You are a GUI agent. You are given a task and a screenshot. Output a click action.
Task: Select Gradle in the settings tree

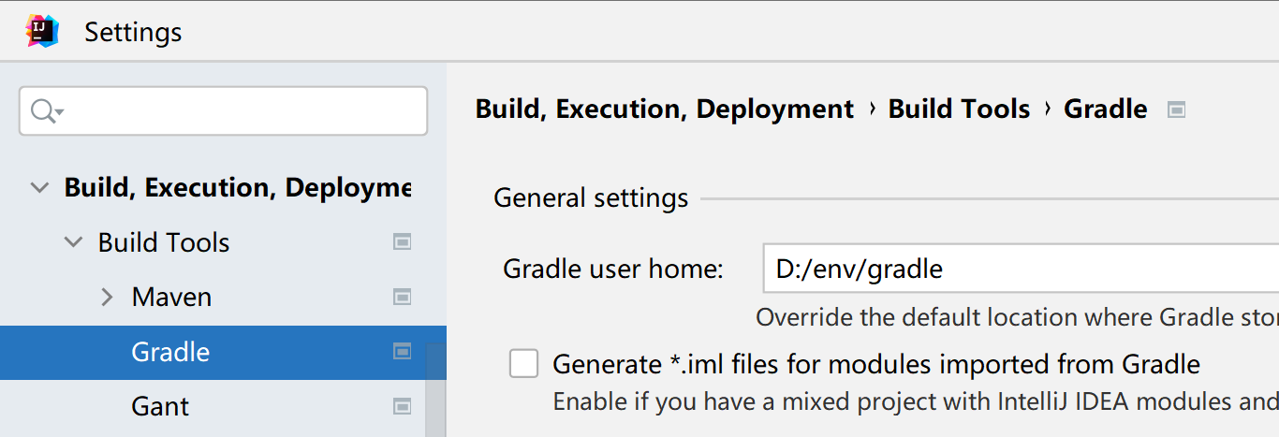[223, 352]
